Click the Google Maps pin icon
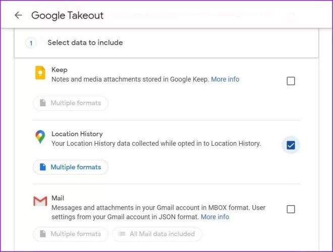Image resolution: width=333 pixels, height=252 pixels. click(x=40, y=137)
